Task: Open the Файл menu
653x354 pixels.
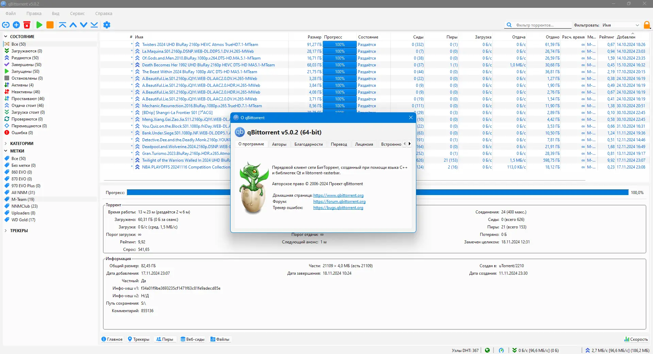Action: coord(11,14)
